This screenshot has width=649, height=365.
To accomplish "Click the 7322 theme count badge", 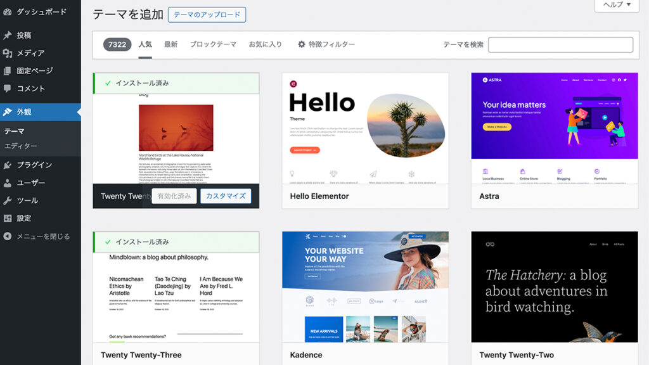I will pyautogui.click(x=117, y=44).
